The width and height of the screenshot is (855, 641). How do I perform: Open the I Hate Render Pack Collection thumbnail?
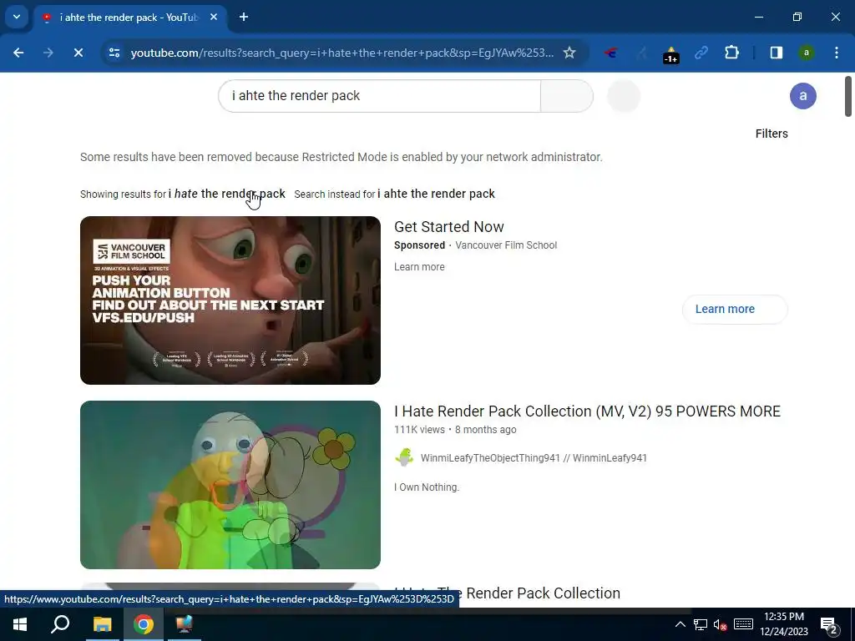tap(230, 485)
